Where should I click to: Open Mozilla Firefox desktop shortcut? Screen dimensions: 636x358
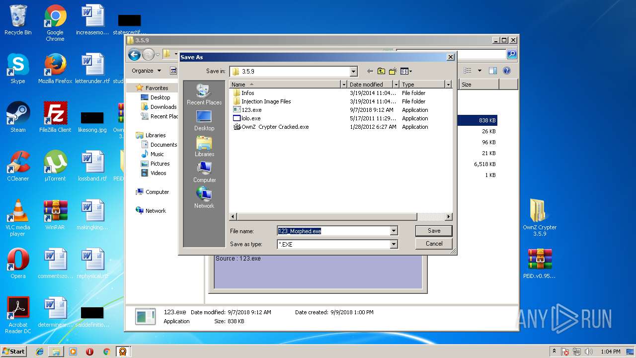55,69
